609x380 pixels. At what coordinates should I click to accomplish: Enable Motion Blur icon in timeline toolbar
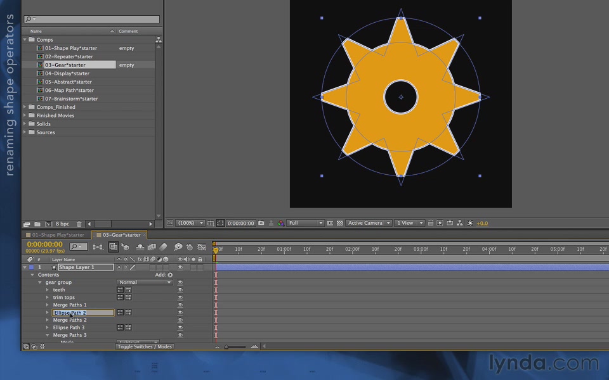[163, 246]
